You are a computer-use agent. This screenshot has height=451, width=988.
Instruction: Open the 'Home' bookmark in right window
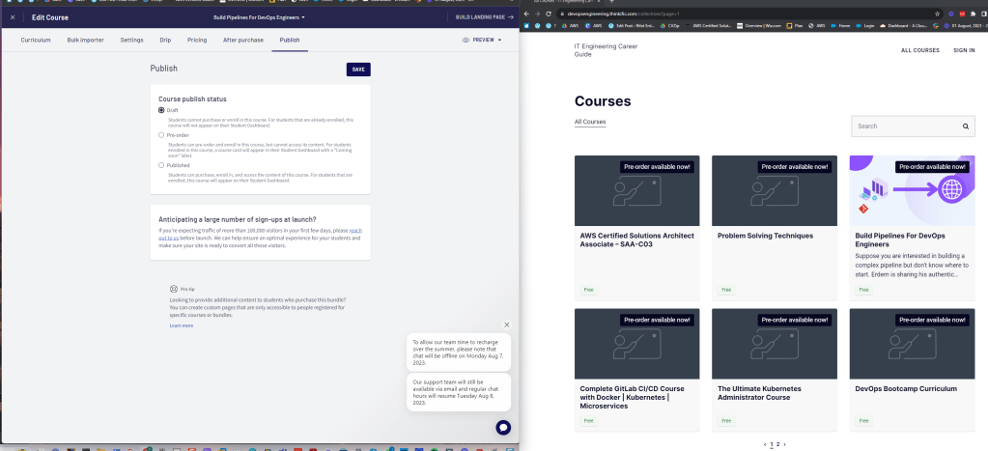pyautogui.click(x=840, y=26)
